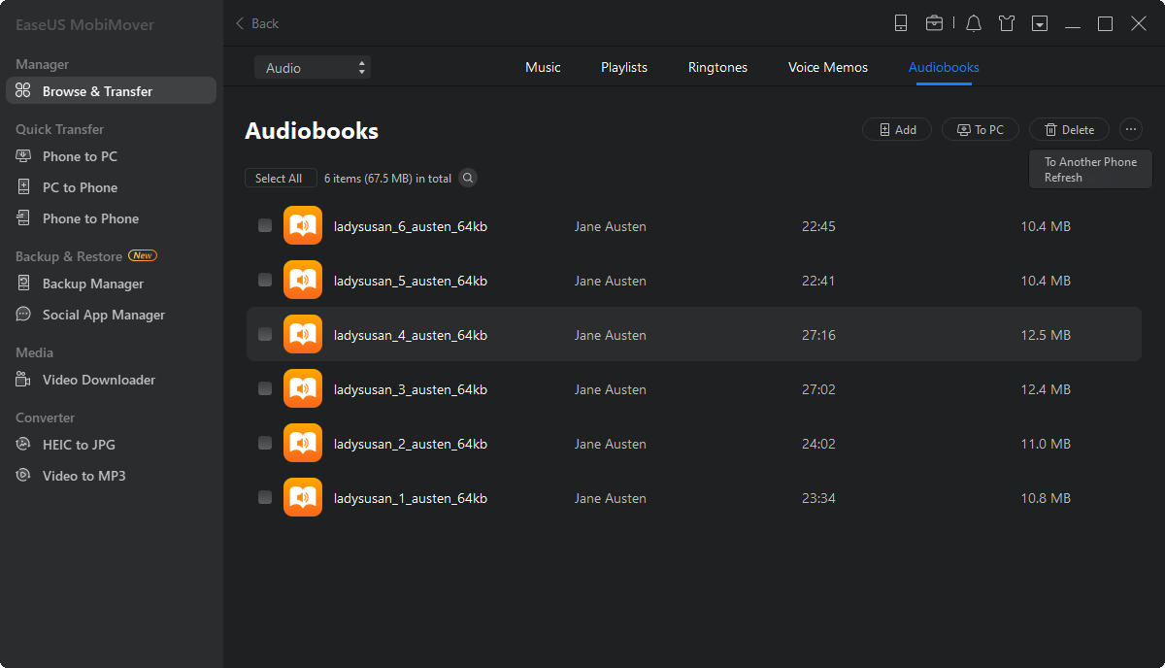Select the Audiobooks tab
Screen dimensions: 1165x668
[944, 67]
